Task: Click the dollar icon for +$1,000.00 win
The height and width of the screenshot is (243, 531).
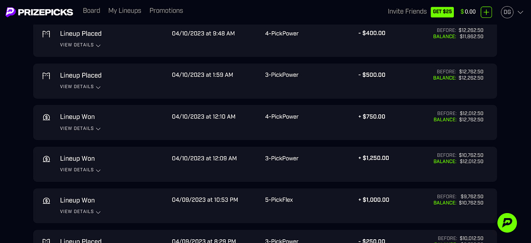Action: pos(46,201)
